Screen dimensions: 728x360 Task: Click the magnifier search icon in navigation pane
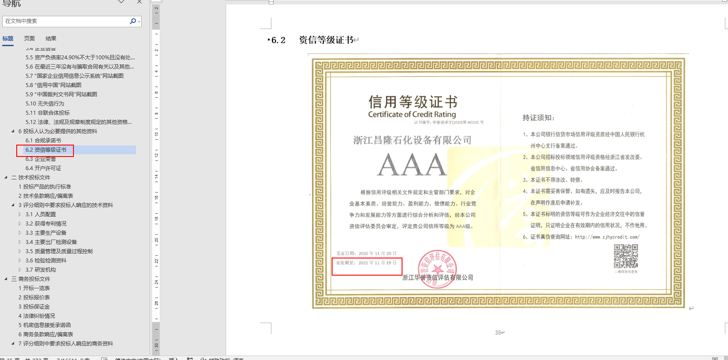click(x=132, y=21)
